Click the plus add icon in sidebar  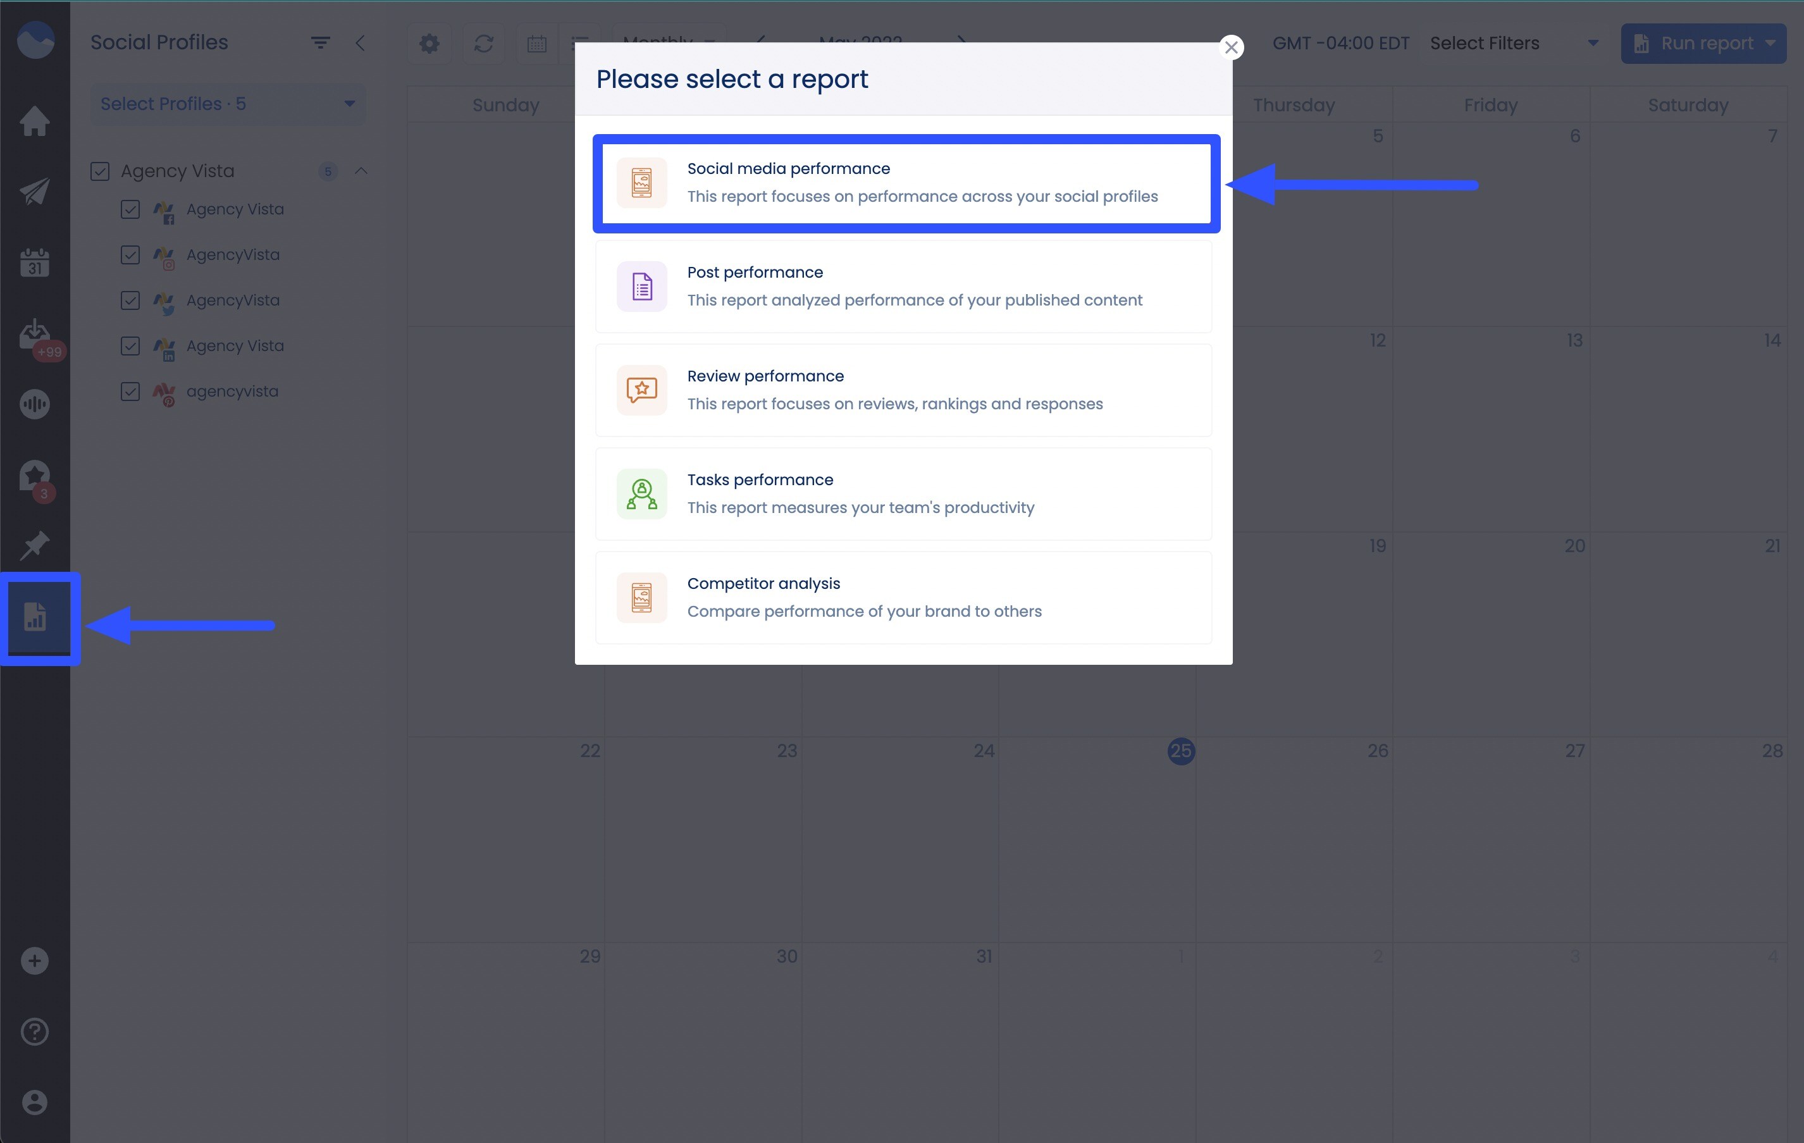point(34,961)
